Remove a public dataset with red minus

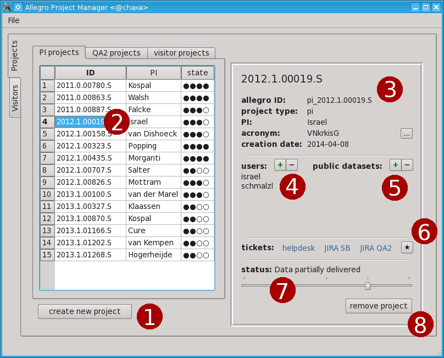click(x=407, y=165)
